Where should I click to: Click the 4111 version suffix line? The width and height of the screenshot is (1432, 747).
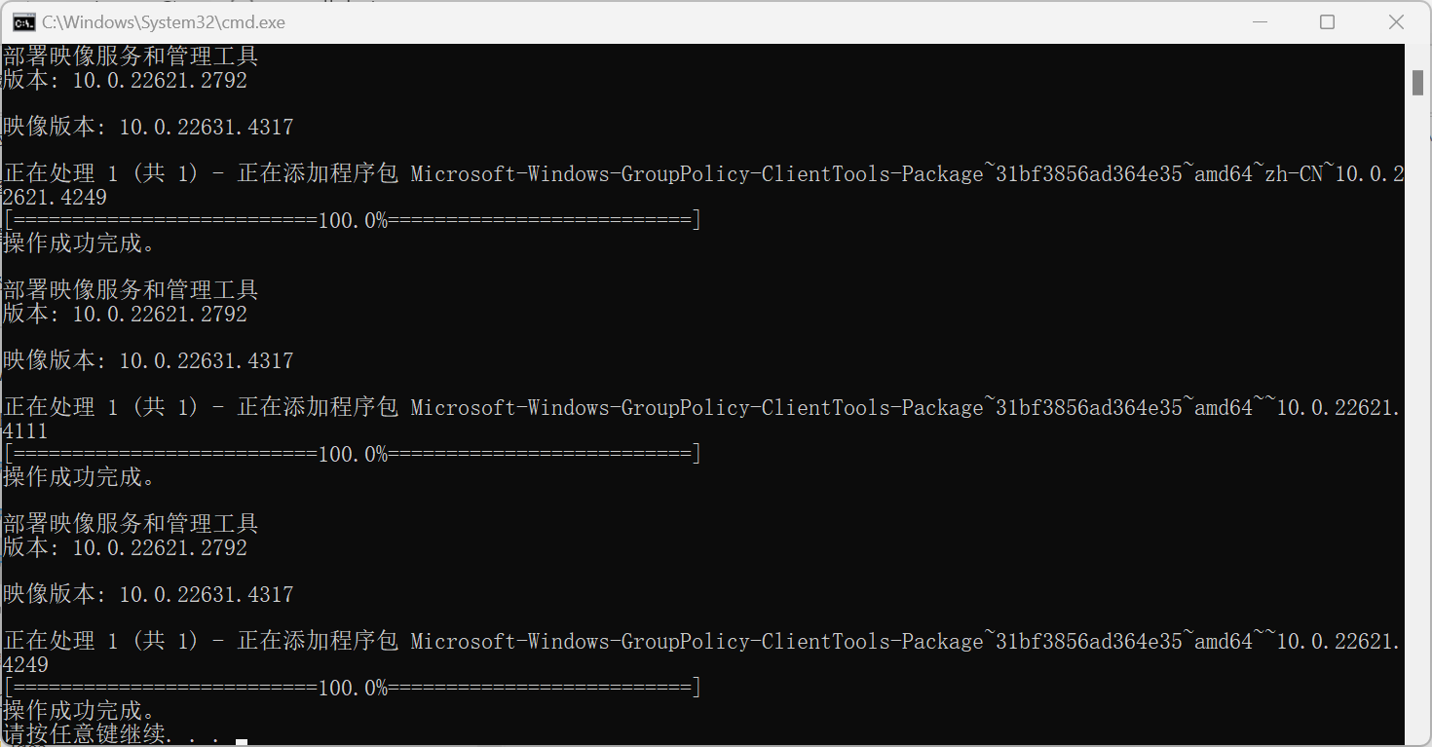pyautogui.click(x=25, y=430)
